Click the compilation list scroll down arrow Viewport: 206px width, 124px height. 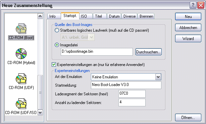[40, 112]
